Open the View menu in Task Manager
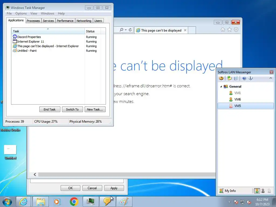276x207 pixels. coord(34,13)
